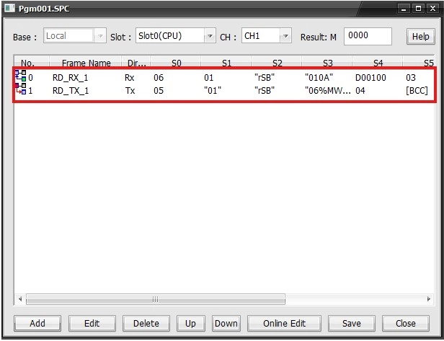This screenshot has height=341, width=444.
Task: Open Help for the frame editor
Action: pos(420,37)
